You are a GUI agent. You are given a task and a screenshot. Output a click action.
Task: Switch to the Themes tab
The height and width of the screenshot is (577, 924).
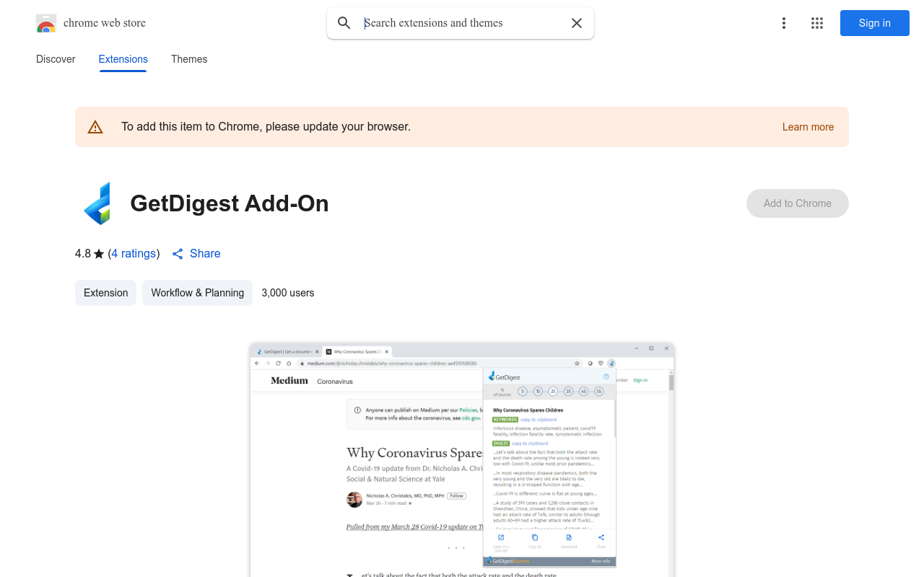[x=189, y=59]
